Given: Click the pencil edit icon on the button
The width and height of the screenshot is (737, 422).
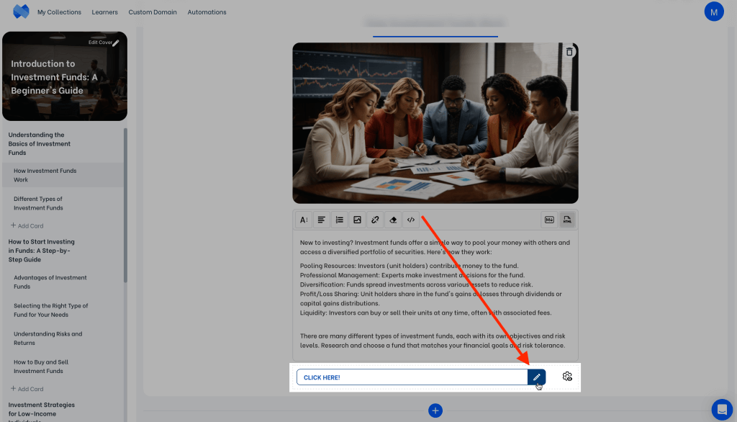Looking at the screenshot, I should pyautogui.click(x=536, y=377).
